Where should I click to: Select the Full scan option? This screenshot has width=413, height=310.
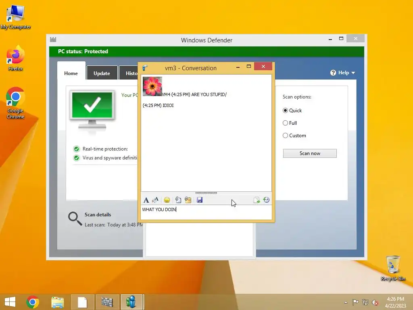pos(285,123)
